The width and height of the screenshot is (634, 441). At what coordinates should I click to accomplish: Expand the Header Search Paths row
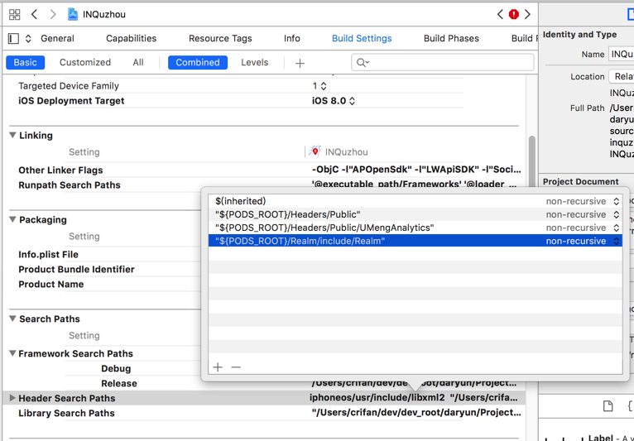(12, 398)
